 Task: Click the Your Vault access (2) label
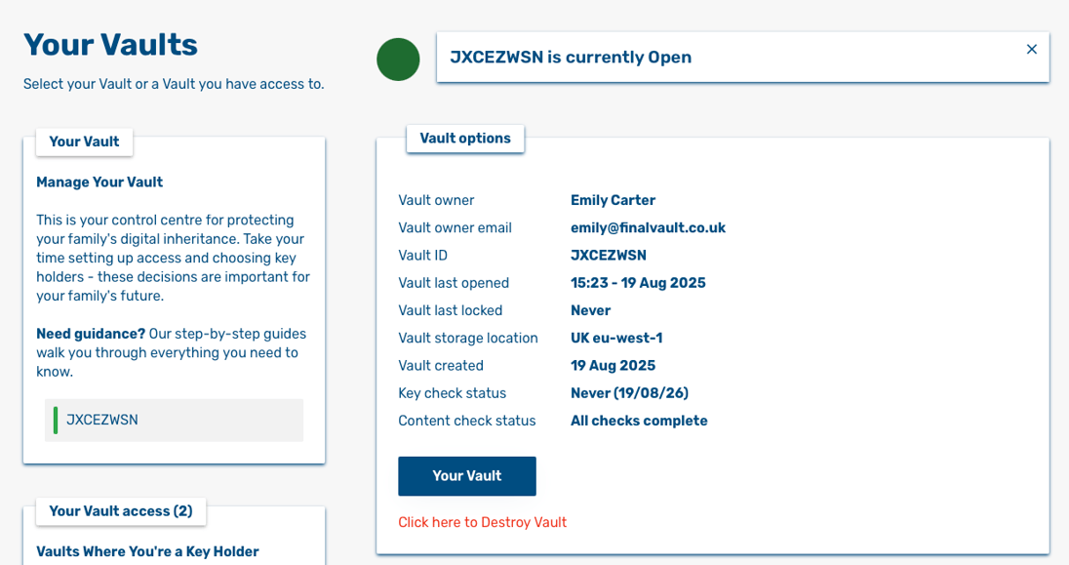tap(120, 511)
